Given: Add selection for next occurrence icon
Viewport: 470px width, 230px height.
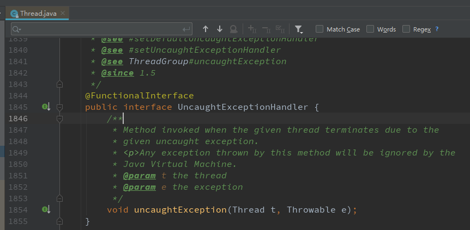Looking at the screenshot, I should click(x=252, y=29).
